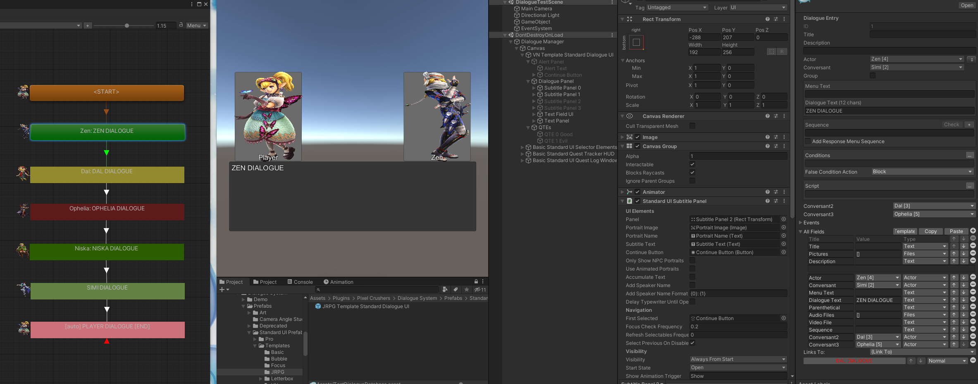This screenshot has width=978, height=384.
Task: Open the Tag dropdown showing Untagged
Action: (x=677, y=7)
